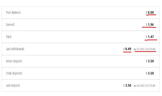Click the dollar sign beside 0.00

tap(147, 12)
